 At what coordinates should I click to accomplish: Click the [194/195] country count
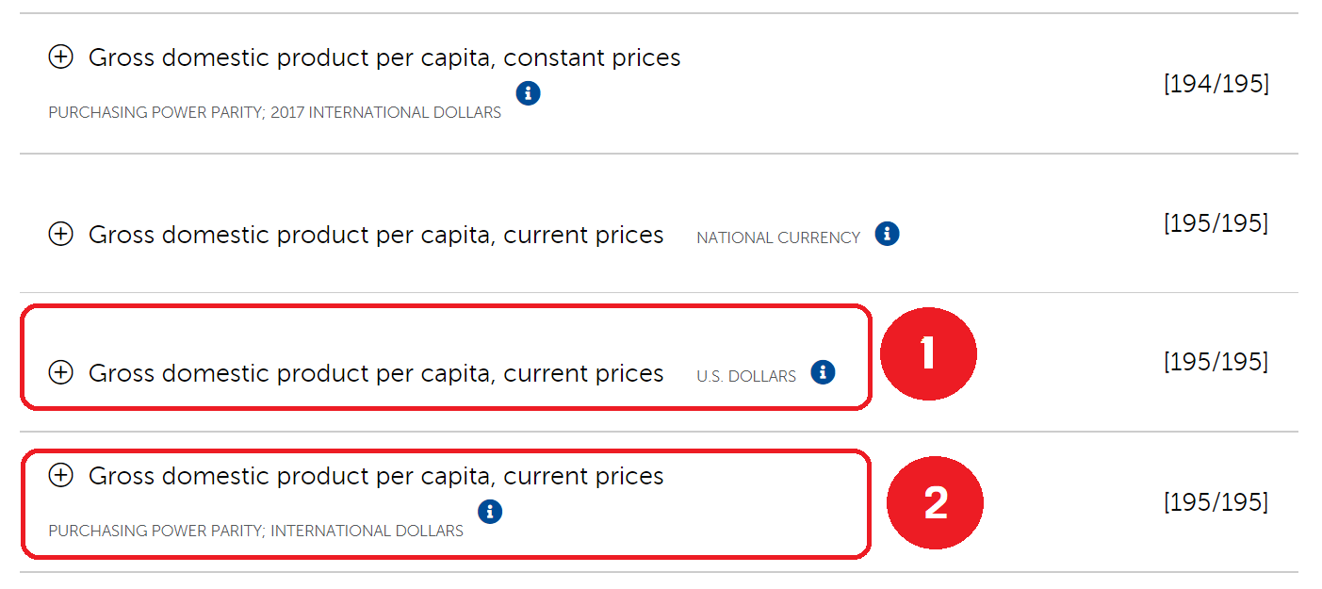coord(1216,84)
